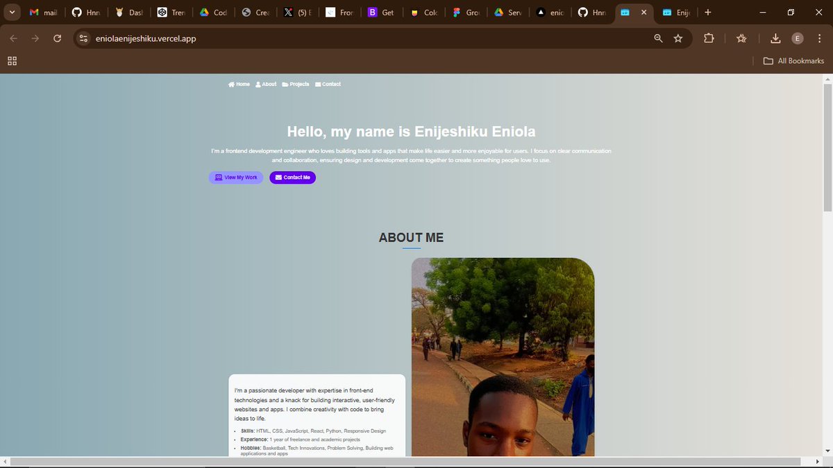Screen dimensions: 833x468
Task: Click the Contact Me button
Action: pos(292,177)
